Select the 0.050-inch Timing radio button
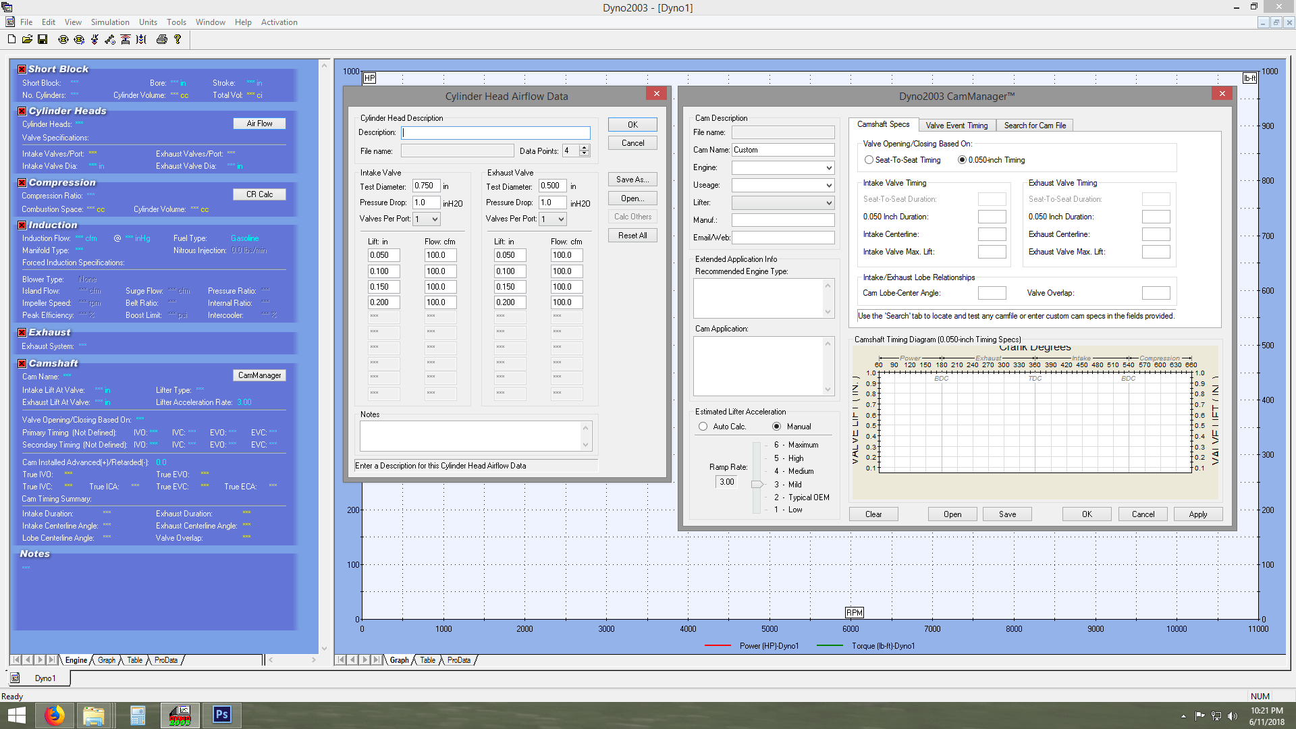This screenshot has height=729, width=1296. [x=962, y=160]
